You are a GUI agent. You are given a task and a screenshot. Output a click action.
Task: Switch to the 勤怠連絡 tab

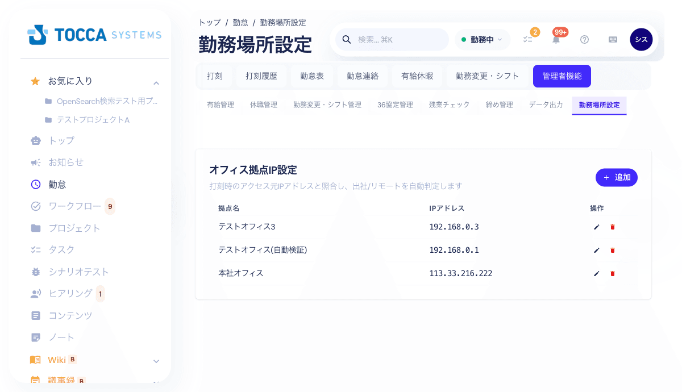(x=363, y=76)
